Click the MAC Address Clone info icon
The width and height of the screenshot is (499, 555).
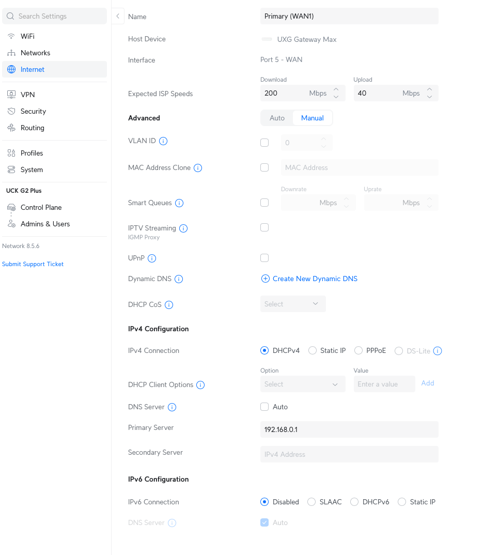tap(198, 168)
